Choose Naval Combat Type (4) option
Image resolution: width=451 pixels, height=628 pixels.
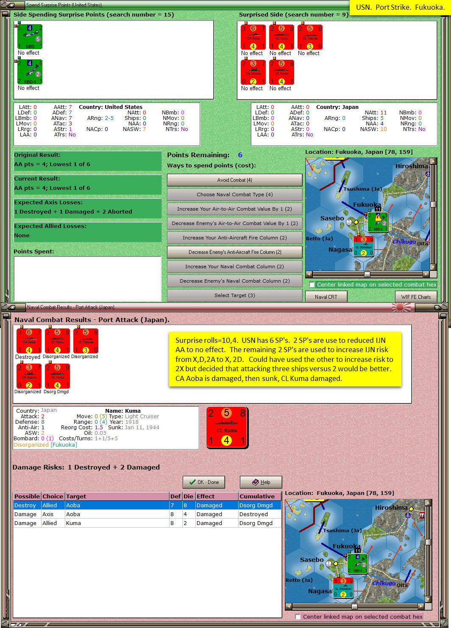click(234, 195)
